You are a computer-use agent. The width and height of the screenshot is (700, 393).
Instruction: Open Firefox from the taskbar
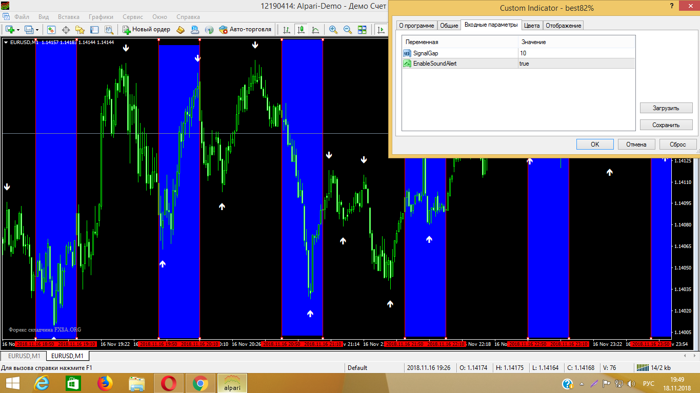[x=105, y=383]
